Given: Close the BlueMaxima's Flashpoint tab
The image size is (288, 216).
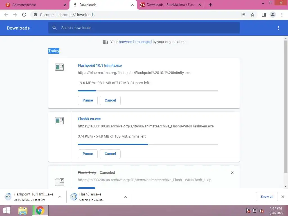Looking at the screenshot, I should coord(200,5).
